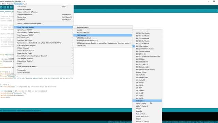
Task: Select LilyGo T-Display board
Action: tap(147, 104)
